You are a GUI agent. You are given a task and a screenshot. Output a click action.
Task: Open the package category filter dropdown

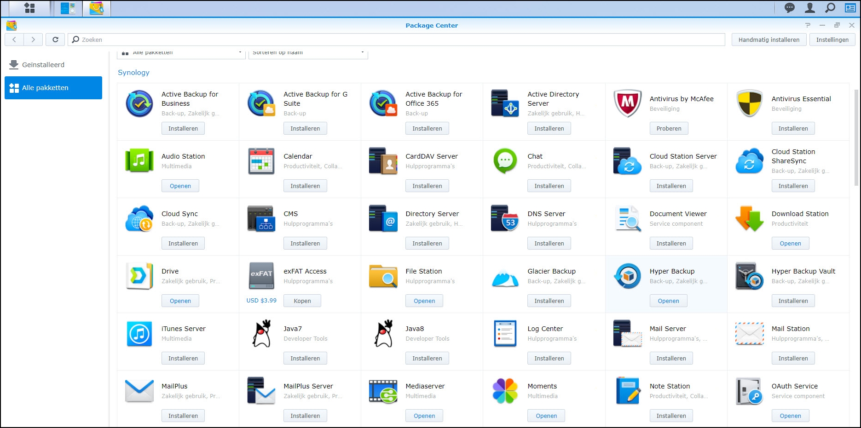point(181,53)
